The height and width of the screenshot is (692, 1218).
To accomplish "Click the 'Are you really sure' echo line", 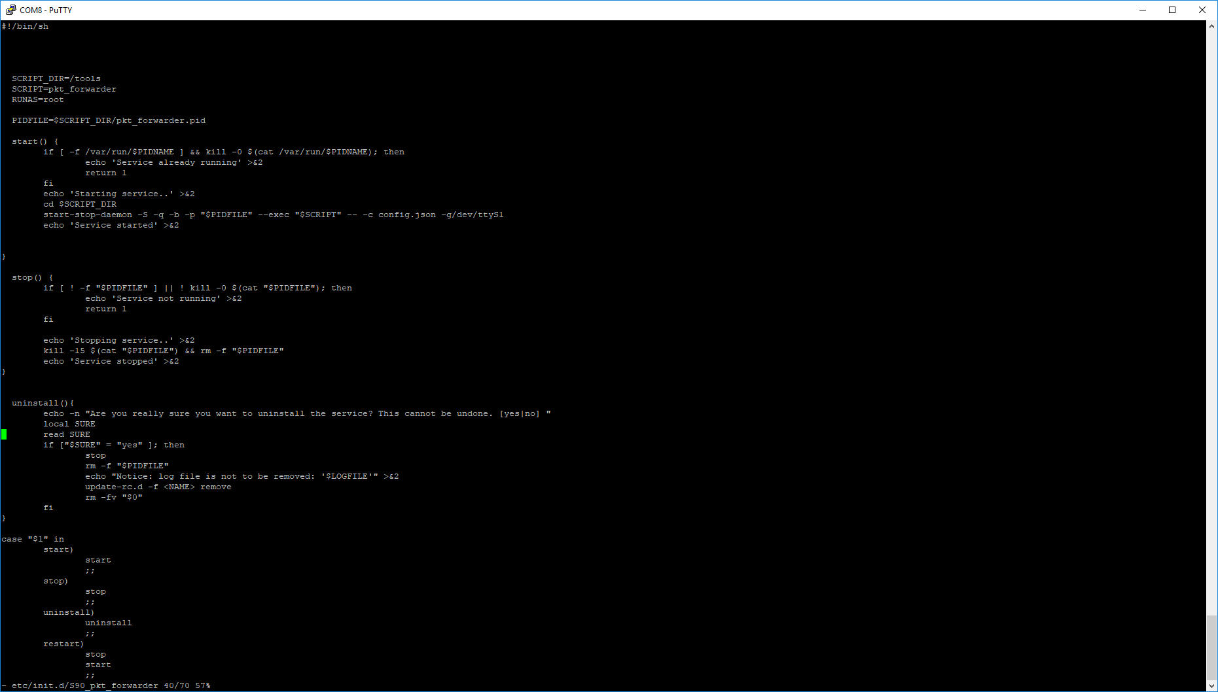I will point(297,413).
